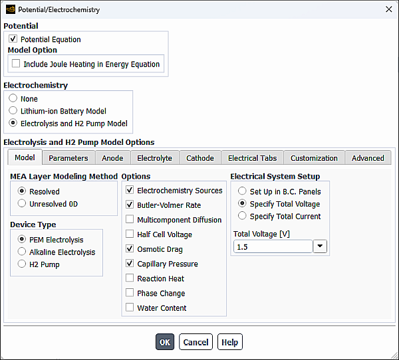Open the Advanced tab

click(x=368, y=158)
